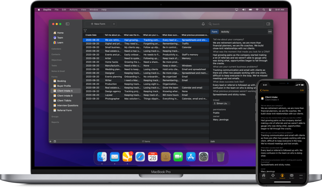The height and width of the screenshot is (188, 322).
Task: Select the Interview Questions form
Action: (x=66, y=105)
